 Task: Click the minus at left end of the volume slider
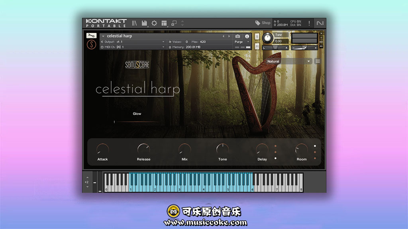[x=294, y=48]
